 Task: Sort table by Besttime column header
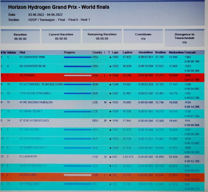point(160,53)
